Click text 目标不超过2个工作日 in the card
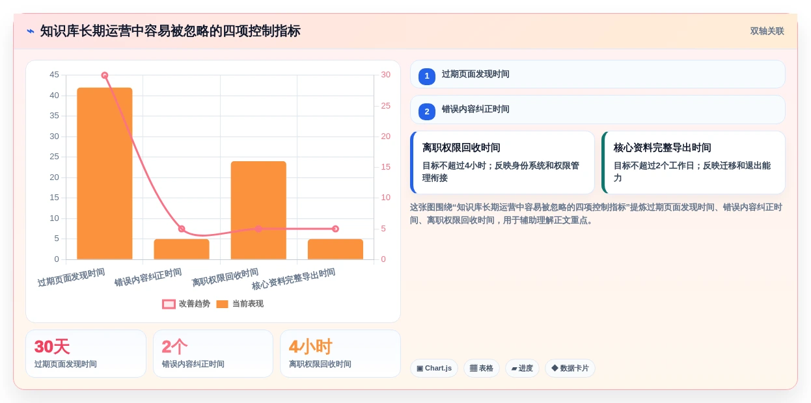This screenshot has width=811, height=403. (656, 166)
